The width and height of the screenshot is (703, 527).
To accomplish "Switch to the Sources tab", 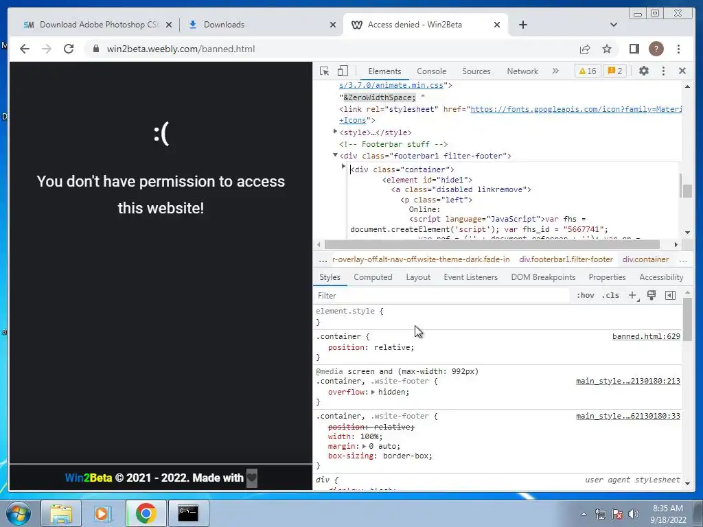I will [476, 71].
